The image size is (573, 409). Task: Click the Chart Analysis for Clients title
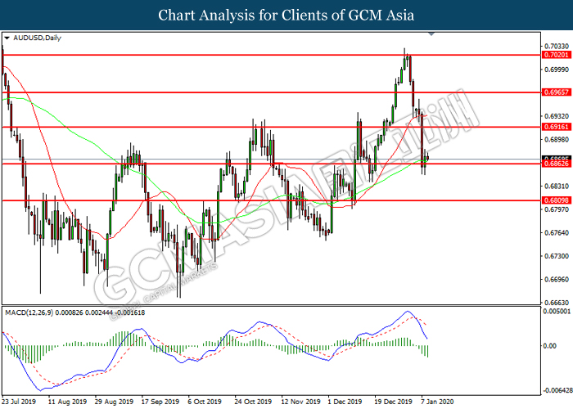pos(286,15)
